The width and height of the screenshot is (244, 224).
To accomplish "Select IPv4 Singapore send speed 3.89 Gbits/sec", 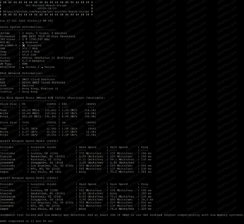I will pos(91,163).
